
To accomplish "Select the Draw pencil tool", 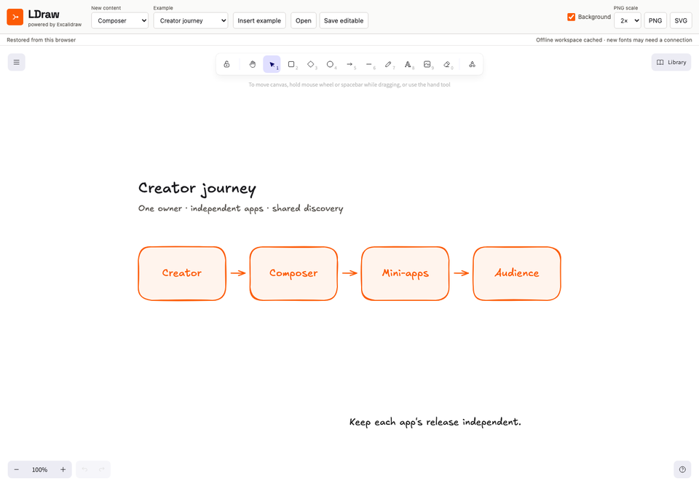I will (388, 64).
